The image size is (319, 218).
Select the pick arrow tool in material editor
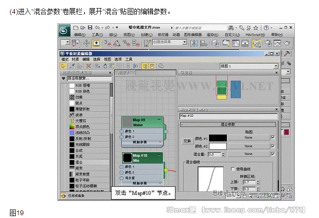click(63, 66)
